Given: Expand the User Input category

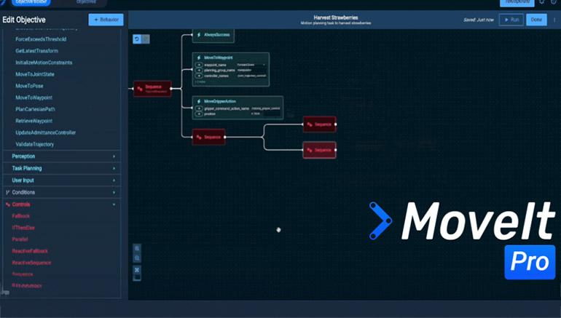Looking at the screenshot, I should pos(62,180).
